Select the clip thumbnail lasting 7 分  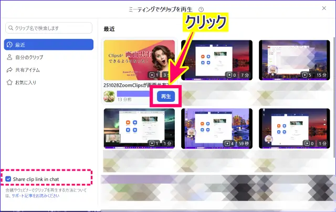pos(217,60)
